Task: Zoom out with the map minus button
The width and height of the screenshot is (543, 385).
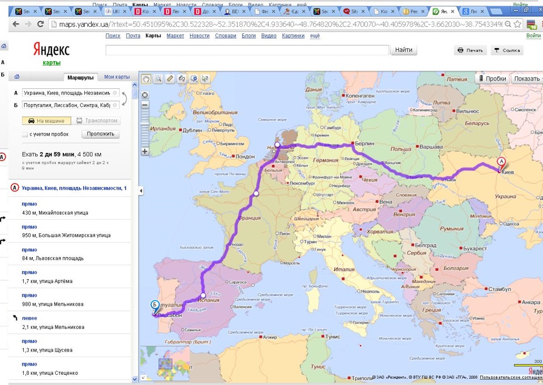Action: pos(145,105)
